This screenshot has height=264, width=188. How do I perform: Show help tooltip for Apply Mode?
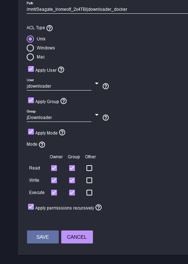point(62,132)
